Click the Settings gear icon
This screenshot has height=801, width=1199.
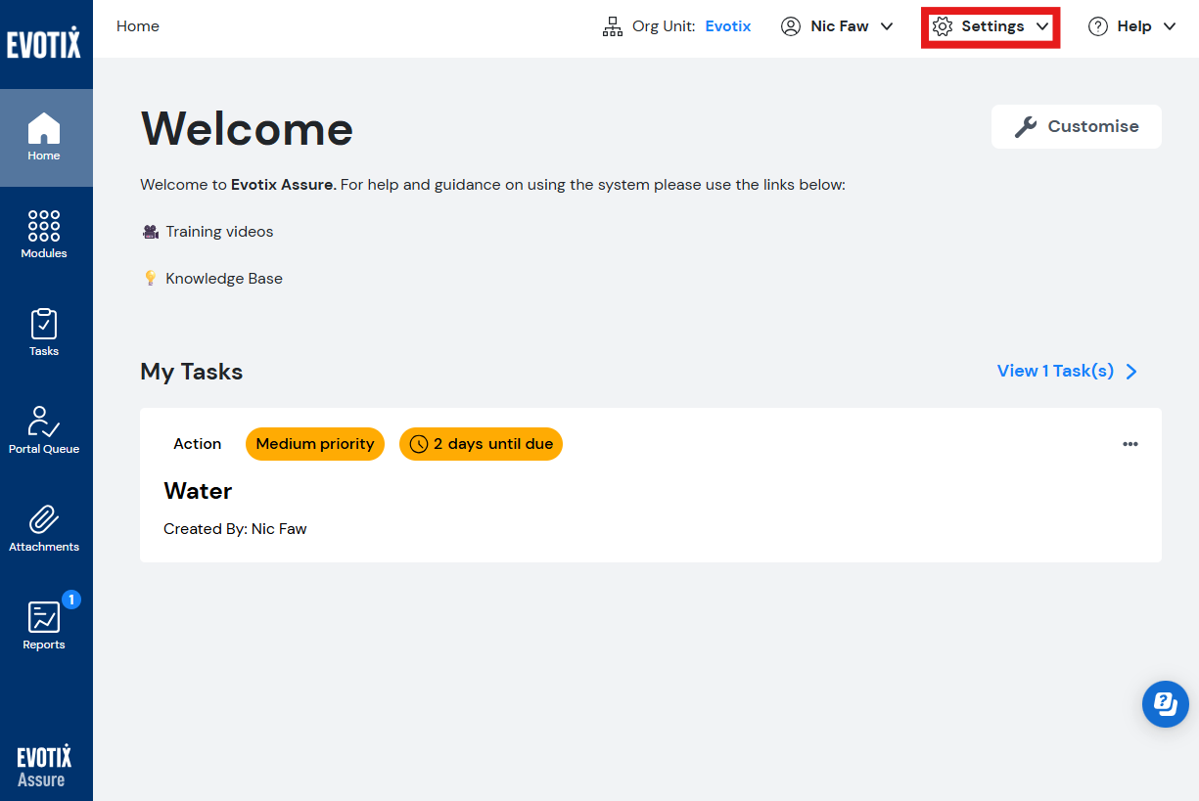coord(943,26)
